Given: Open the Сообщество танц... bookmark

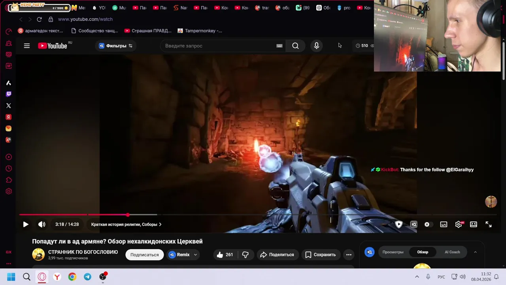Looking at the screenshot, I should click(94, 31).
